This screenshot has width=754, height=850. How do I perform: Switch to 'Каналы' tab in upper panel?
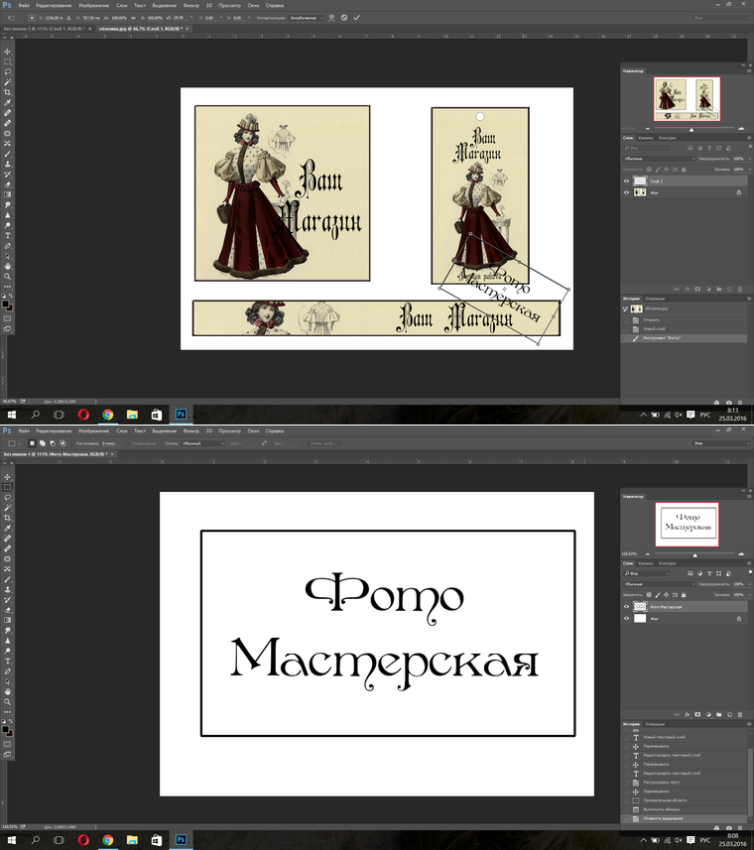(646, 138)
